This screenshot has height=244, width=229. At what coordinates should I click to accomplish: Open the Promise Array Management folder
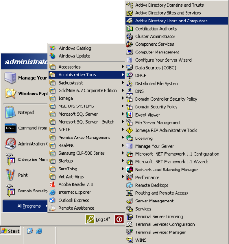pos(86,138)
